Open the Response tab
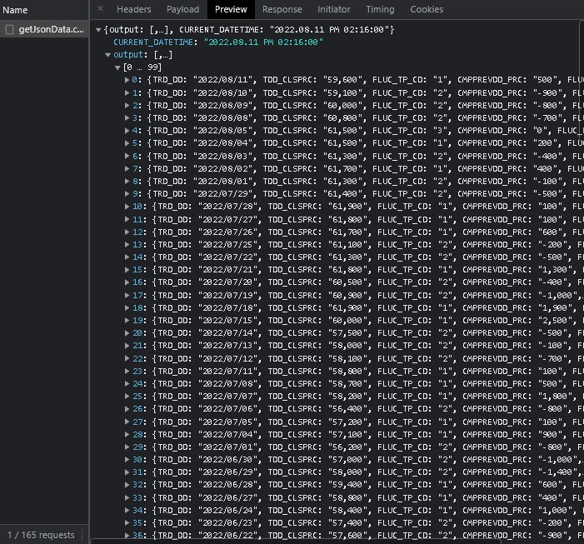The width and height of the screenshot is (584, 544). [282, 9]
